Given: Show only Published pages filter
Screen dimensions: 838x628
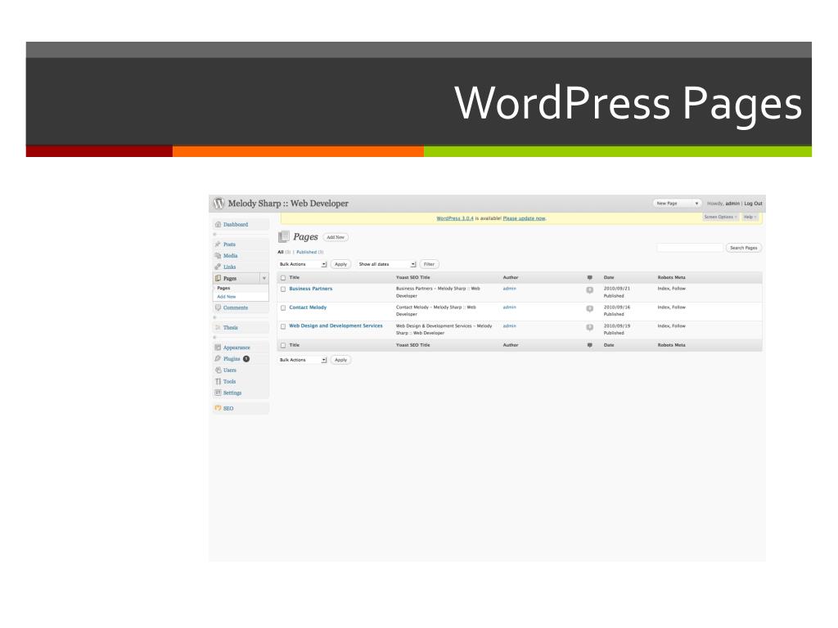Looking at the screenshot, I should (307, 252).
